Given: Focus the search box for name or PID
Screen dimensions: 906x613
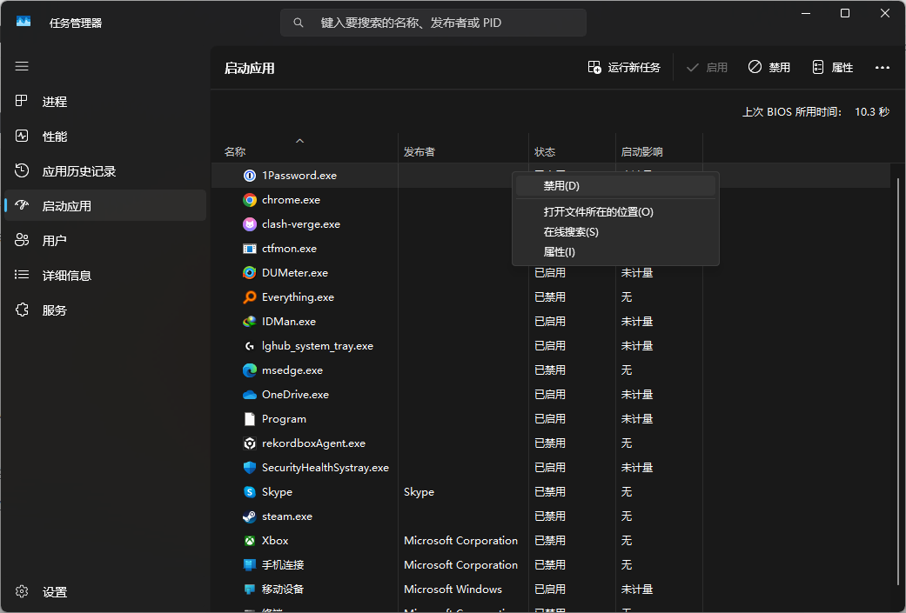Looking at the screenshot, I should pos(433,23).
